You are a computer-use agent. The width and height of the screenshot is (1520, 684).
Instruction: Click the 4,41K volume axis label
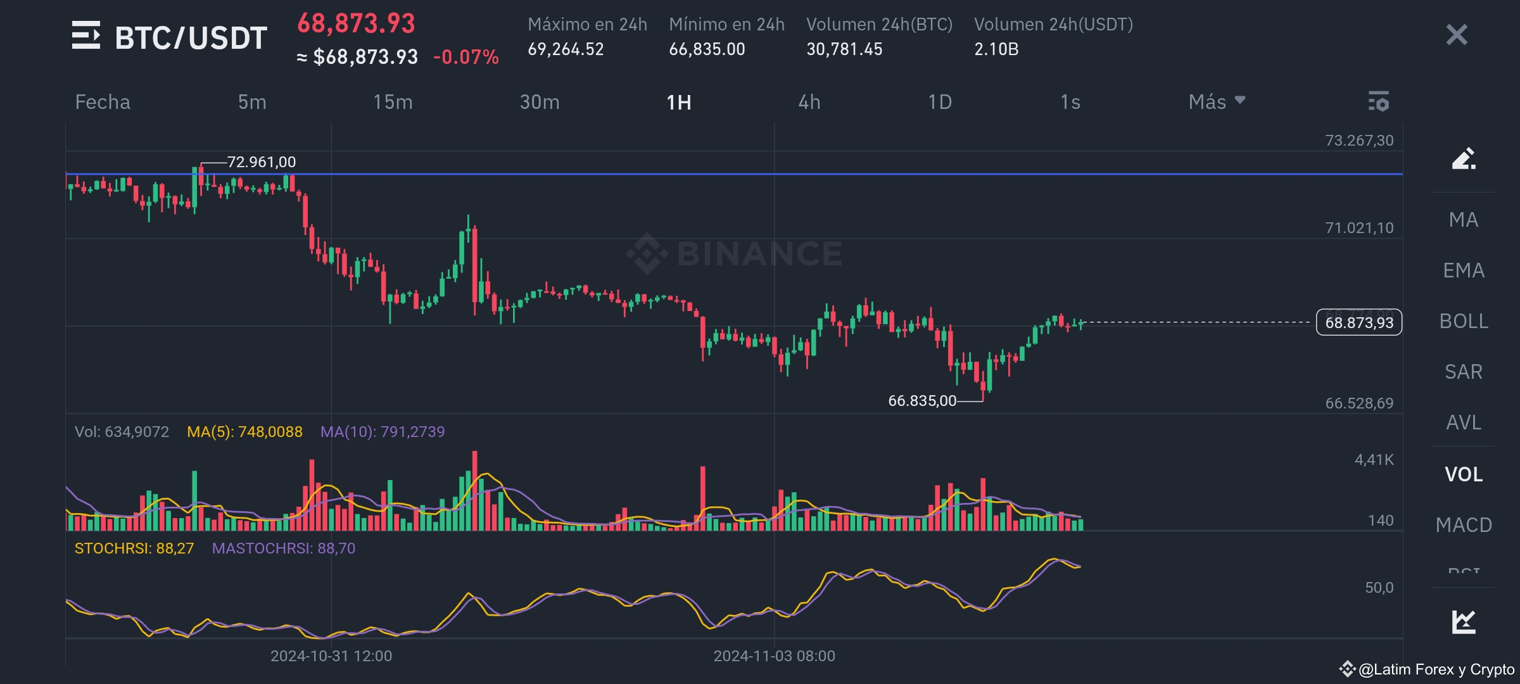[1374, 460]
